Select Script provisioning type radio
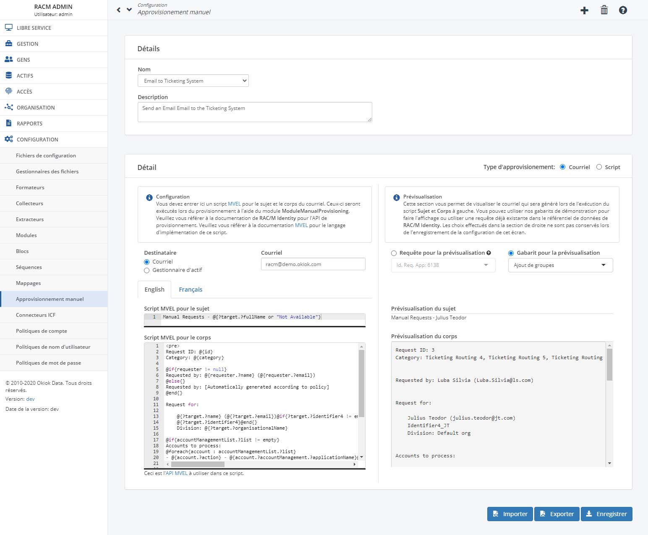This screenshot has height=535, width=648. (599, 167)
